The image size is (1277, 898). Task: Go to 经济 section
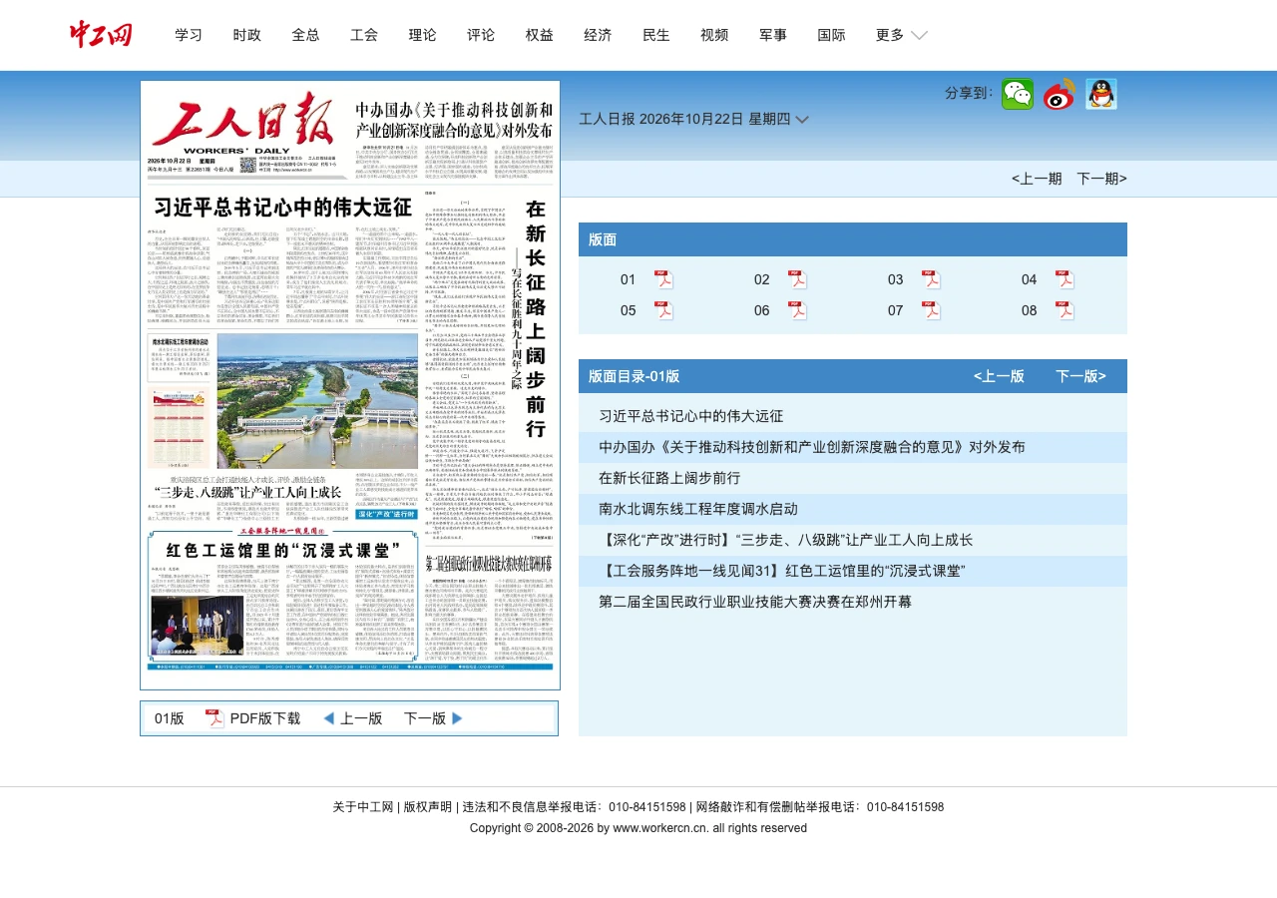pos(598,35)
